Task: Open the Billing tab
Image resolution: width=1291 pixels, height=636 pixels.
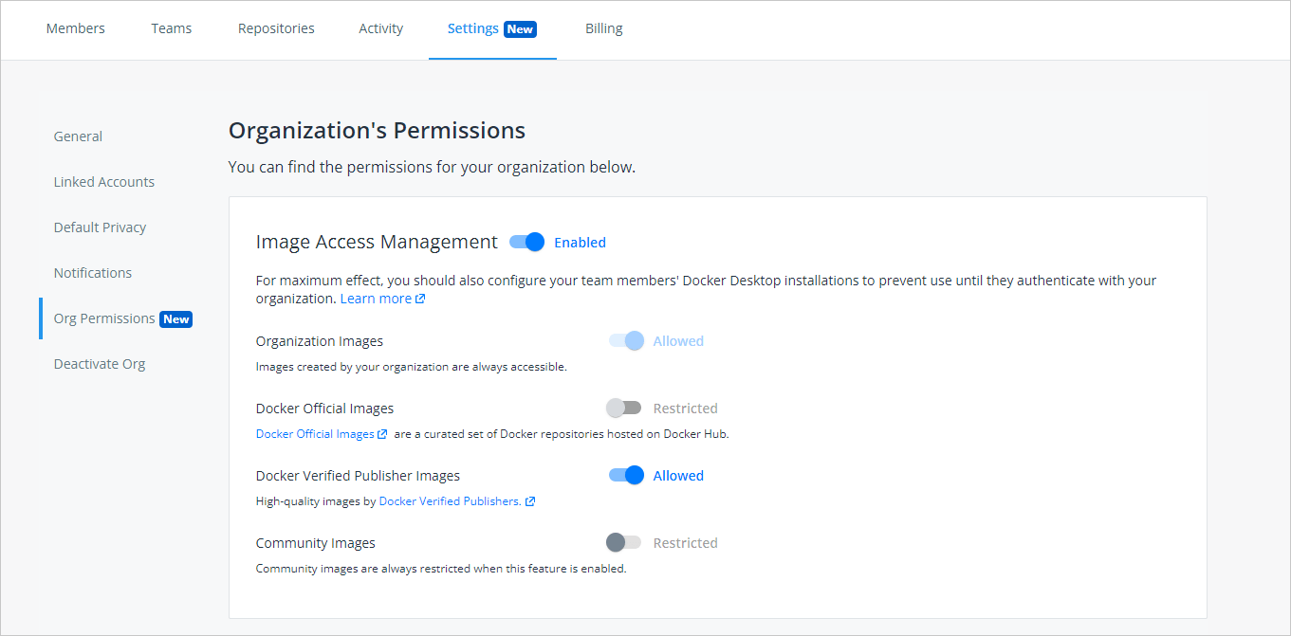Action: [603, 28]
